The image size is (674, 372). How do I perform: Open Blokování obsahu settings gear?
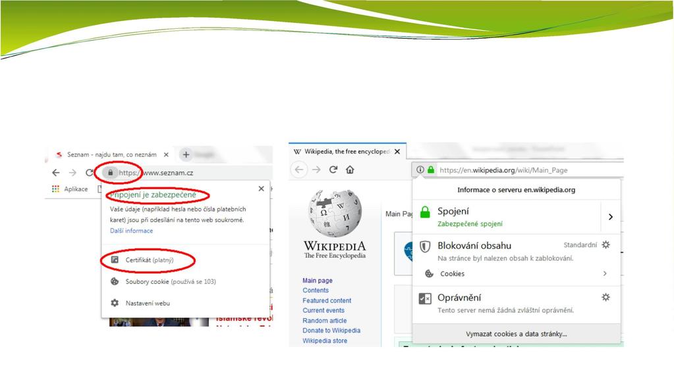(x=605, y=245)
